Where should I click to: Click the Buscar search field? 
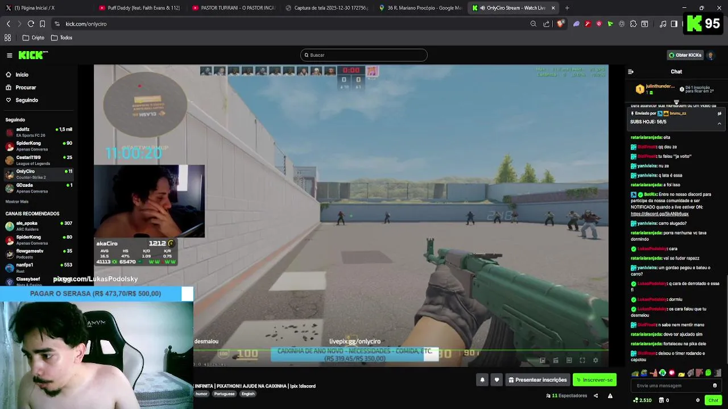(x=364, y=55)
